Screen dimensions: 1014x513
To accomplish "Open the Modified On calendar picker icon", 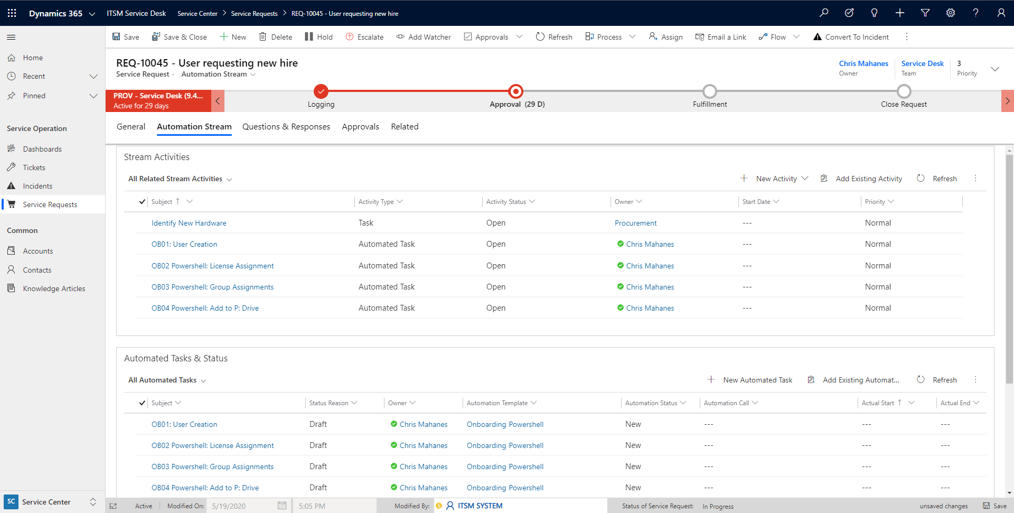I will click(x=282, y=506).
